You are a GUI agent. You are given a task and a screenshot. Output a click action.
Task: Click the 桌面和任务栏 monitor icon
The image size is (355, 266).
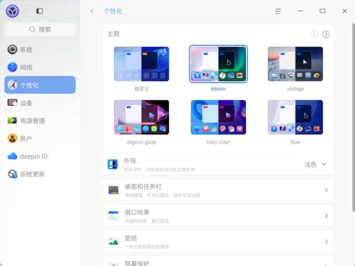[113, 190]
